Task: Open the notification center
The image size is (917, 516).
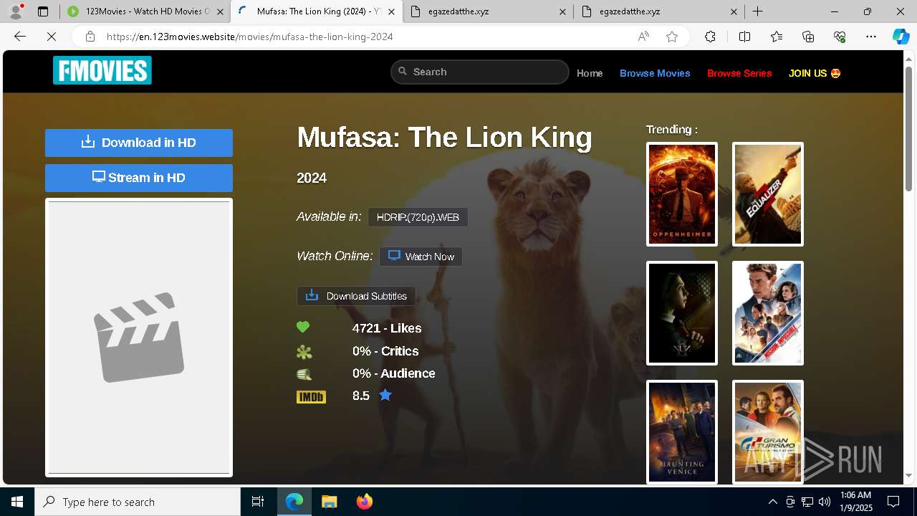Action: [893, 502]
